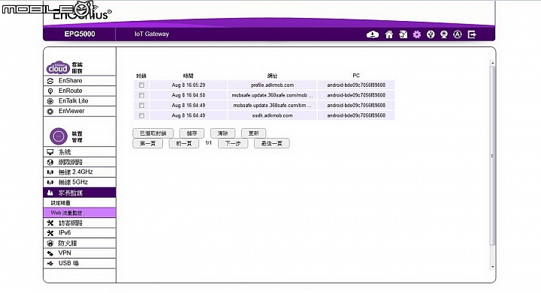The image size is (541, 293).
Task: Click the 清除 clear button
Action: tap(223, 133)
